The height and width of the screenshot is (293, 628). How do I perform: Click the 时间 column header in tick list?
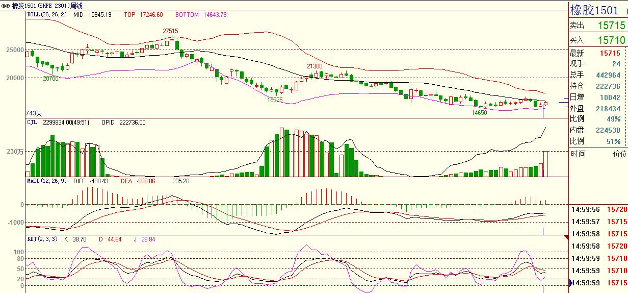tap(578, 154)
